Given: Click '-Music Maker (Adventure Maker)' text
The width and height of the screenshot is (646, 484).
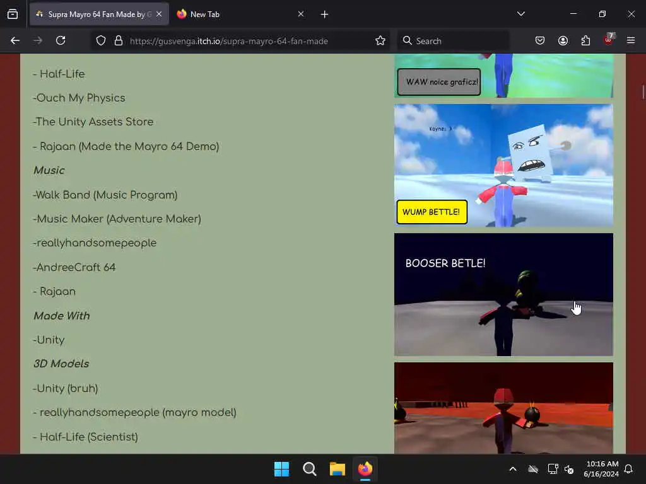Looking at the screenshot, I should (x=117, y=219).
